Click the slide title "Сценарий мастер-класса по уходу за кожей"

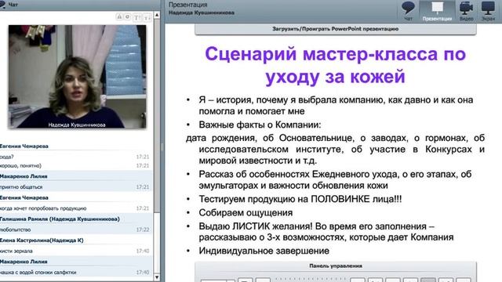335,65
